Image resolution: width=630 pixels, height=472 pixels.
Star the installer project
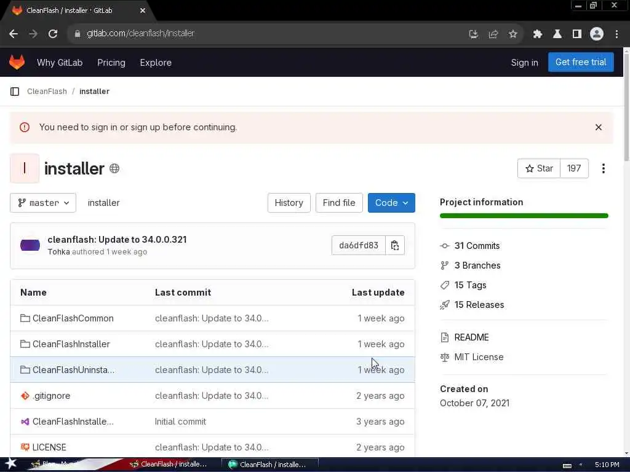539,168
